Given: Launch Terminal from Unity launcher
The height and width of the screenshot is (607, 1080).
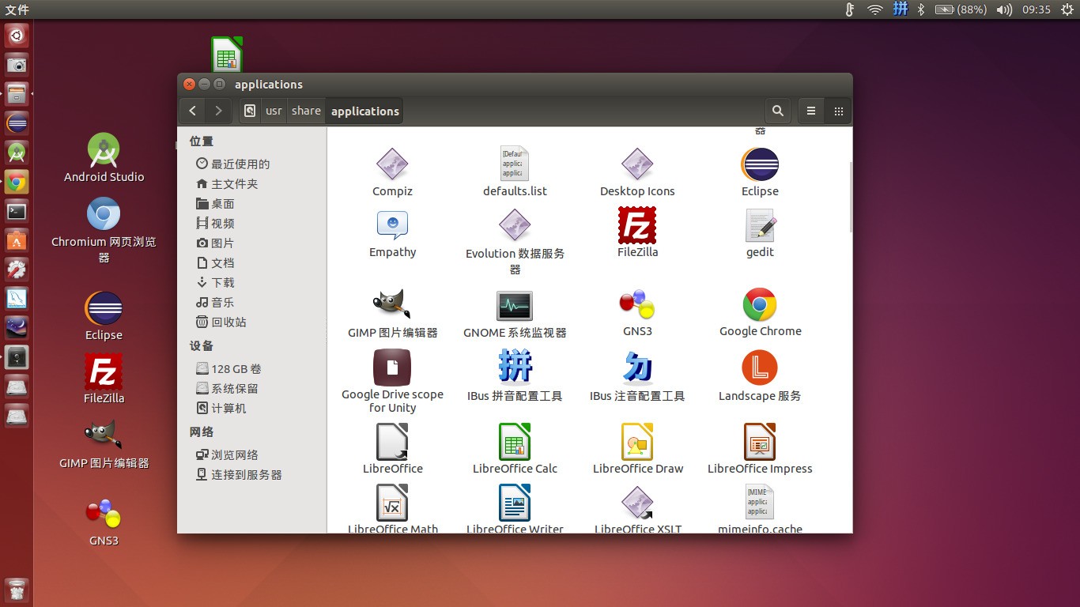Looking at the screenshot, I should pyautogui.click(x=17, y=211).
